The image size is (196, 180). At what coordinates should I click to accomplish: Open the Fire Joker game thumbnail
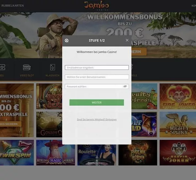pyautogui.click(x=178, y=96)
